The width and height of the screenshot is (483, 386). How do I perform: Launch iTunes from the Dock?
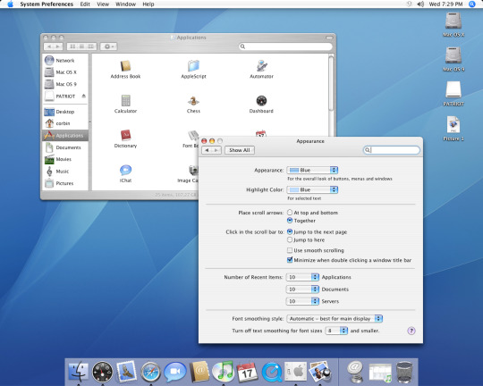tap(224, 371)
